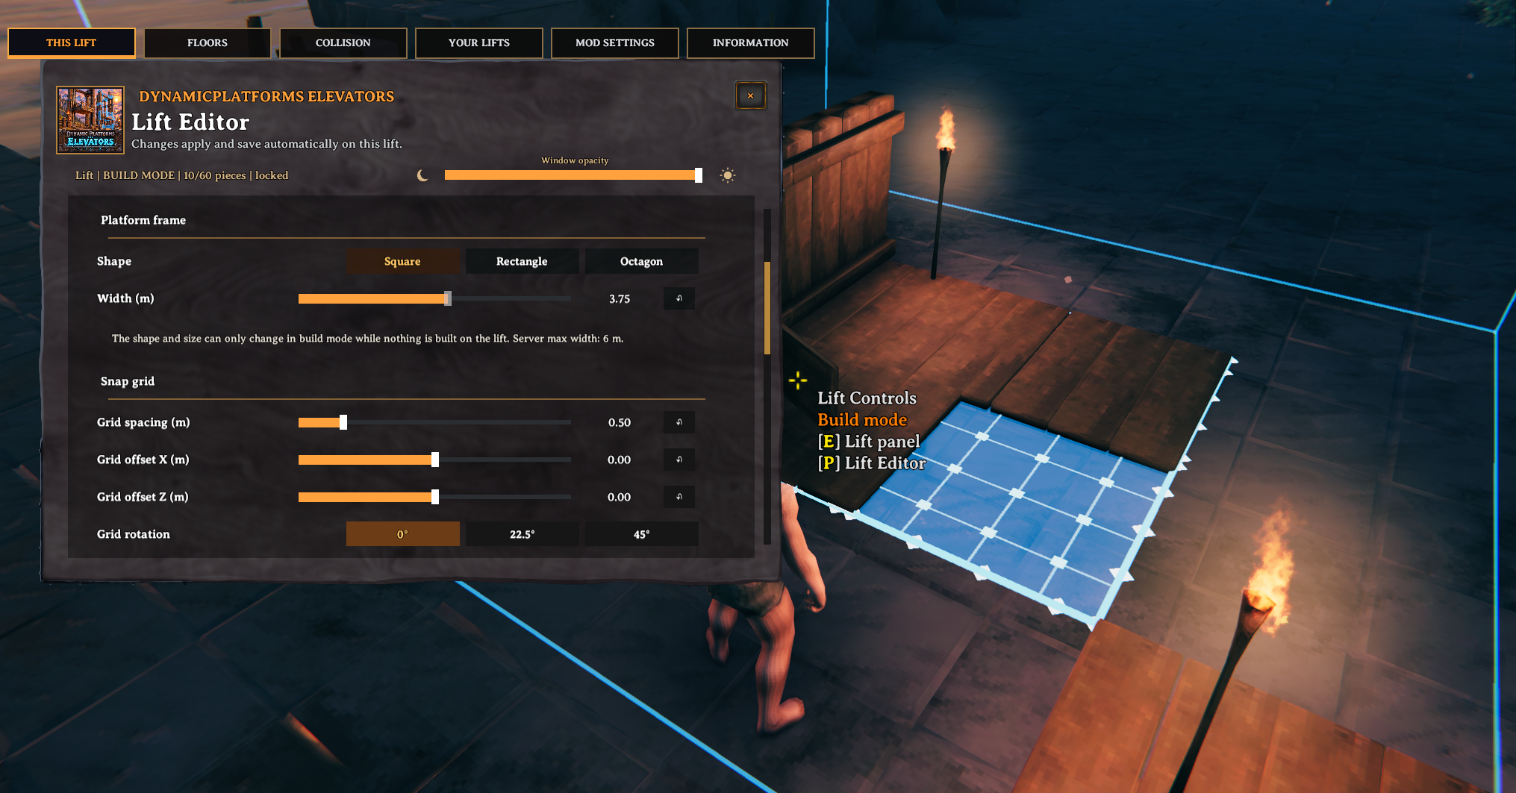
Task: Click the Grid offset Z slider handle
Action: (x=435, y=497)
